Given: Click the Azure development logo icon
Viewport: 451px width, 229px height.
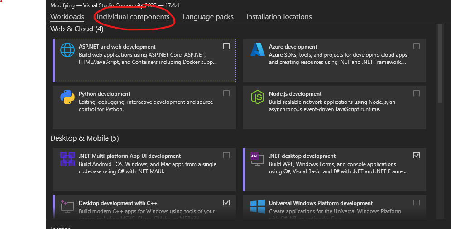Looking at the screenshot, I should click(258, 49).
